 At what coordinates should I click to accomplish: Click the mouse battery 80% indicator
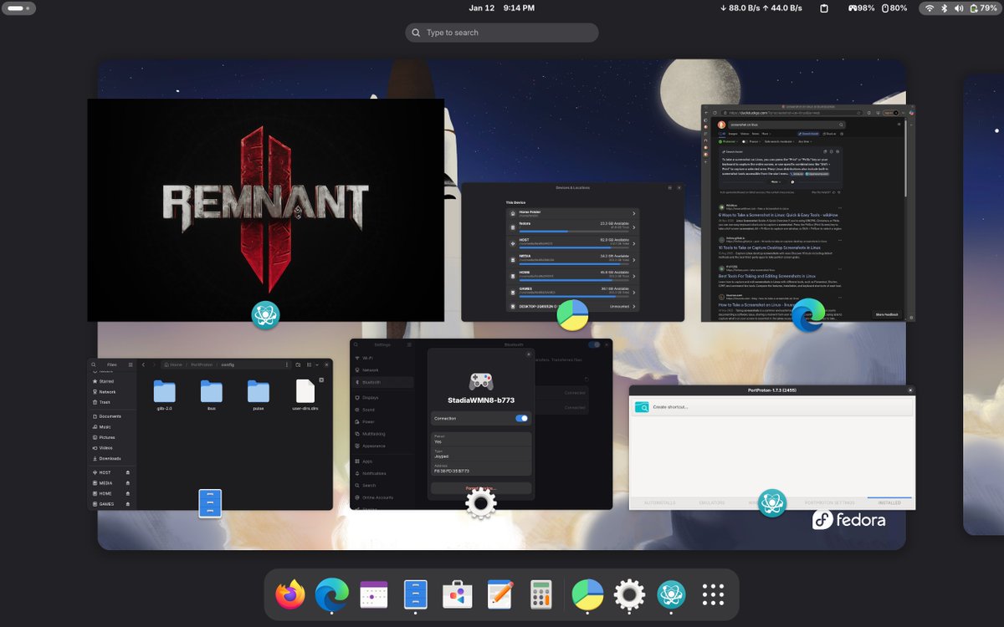pos(894,8)
